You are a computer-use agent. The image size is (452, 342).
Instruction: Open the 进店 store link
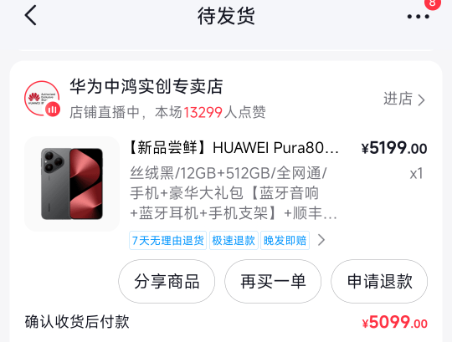404,99
